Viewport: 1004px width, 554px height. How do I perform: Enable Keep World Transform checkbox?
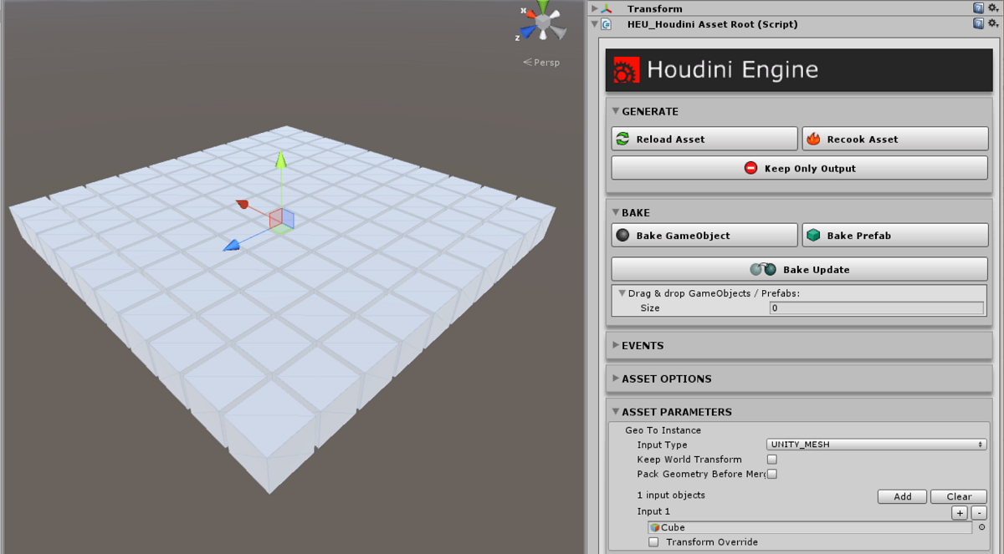point(772,460)
